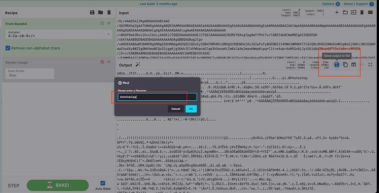The height and width of the screenshot is (193, 379).
Task: Click the green BAKE! button
Action: 57,185
